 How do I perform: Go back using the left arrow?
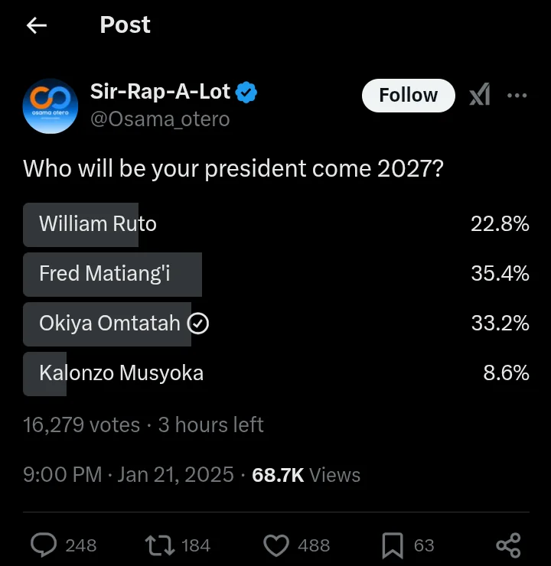pyautogui.click(x=37, y=26)
